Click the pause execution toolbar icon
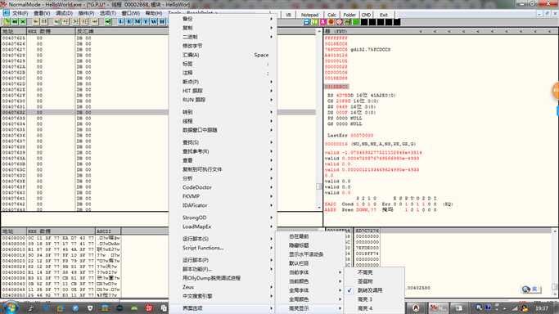 tap(44, 22)
